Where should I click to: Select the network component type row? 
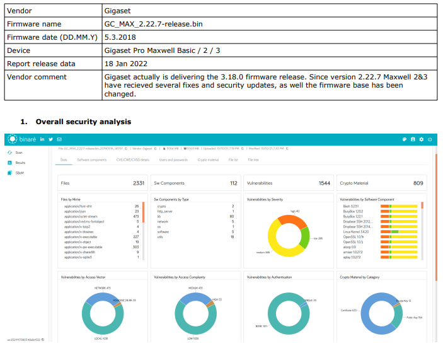195,222
